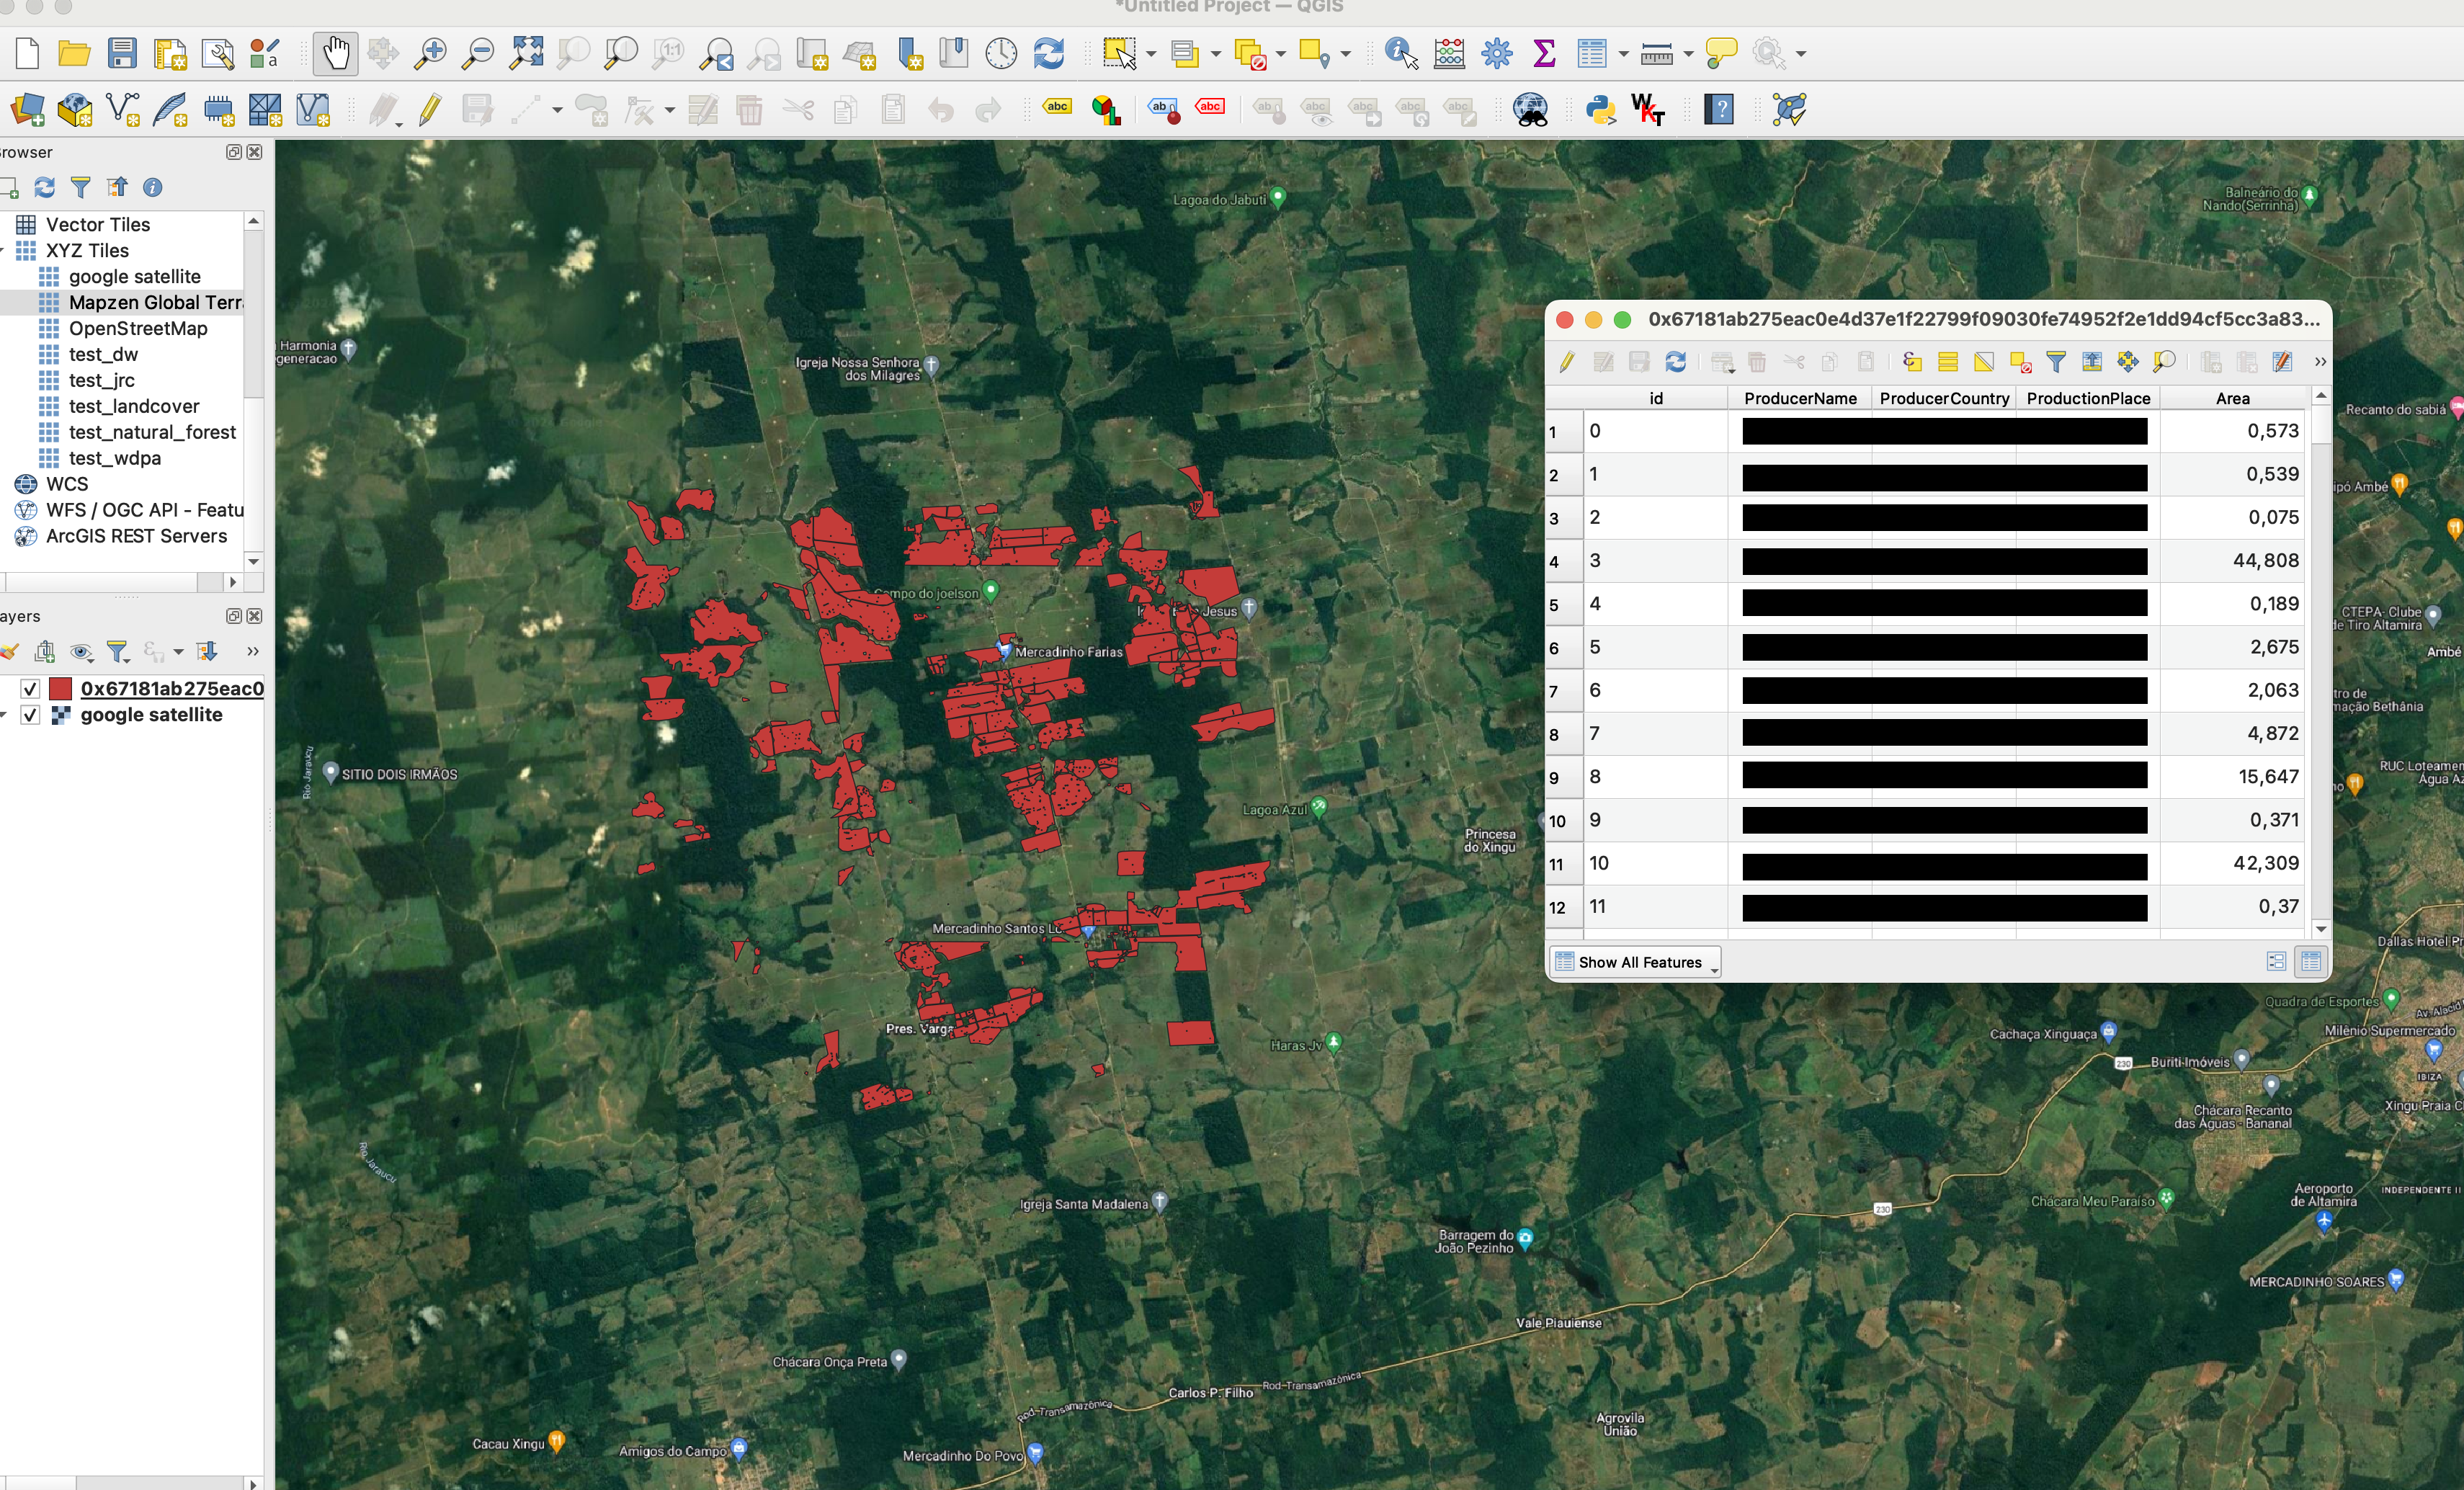Sort table by the Area column header
Screen dimensions: 2464x1490
2232,398
